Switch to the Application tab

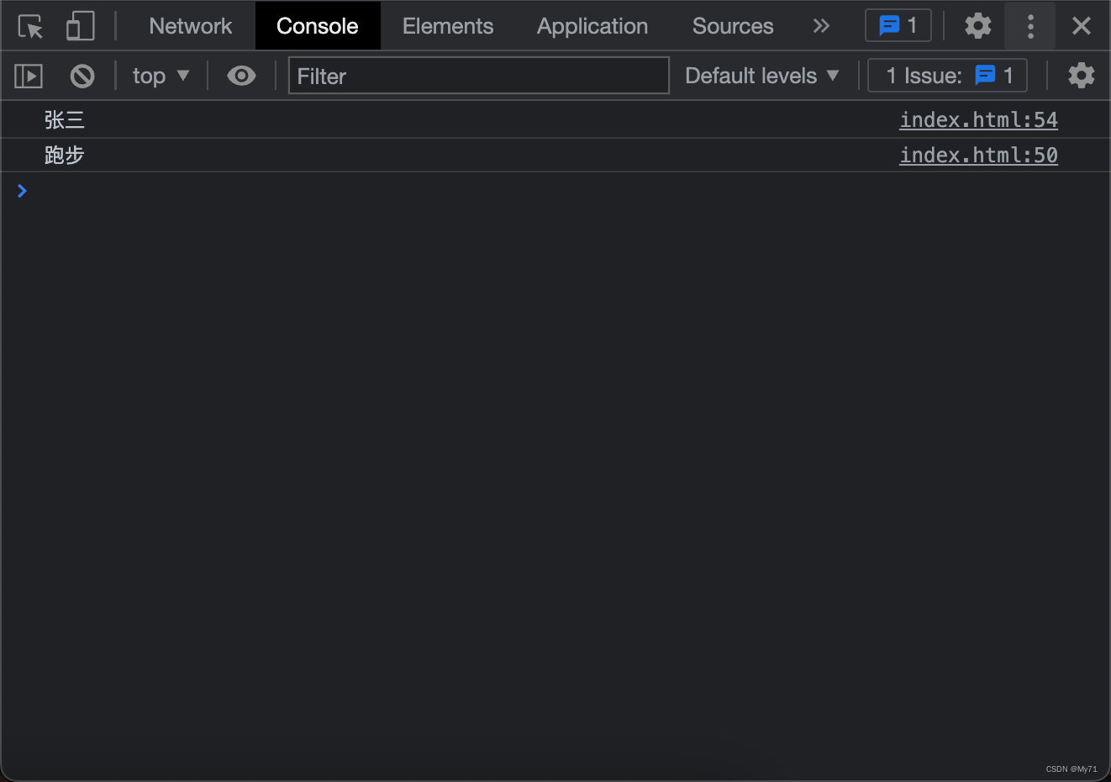[592, 26]
